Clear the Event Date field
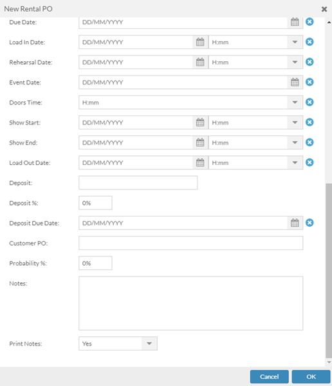Image resolution: width=332 pixels, height=386 pixels. click(309, 82)
